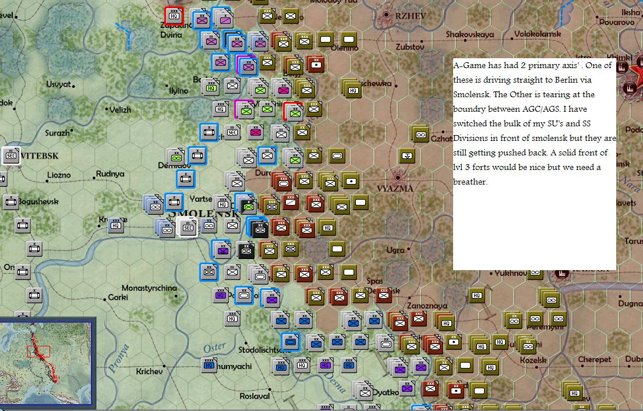The image size is (643, 411).
Task: Click the Surazh town label
Action: [x=57, y=133]
